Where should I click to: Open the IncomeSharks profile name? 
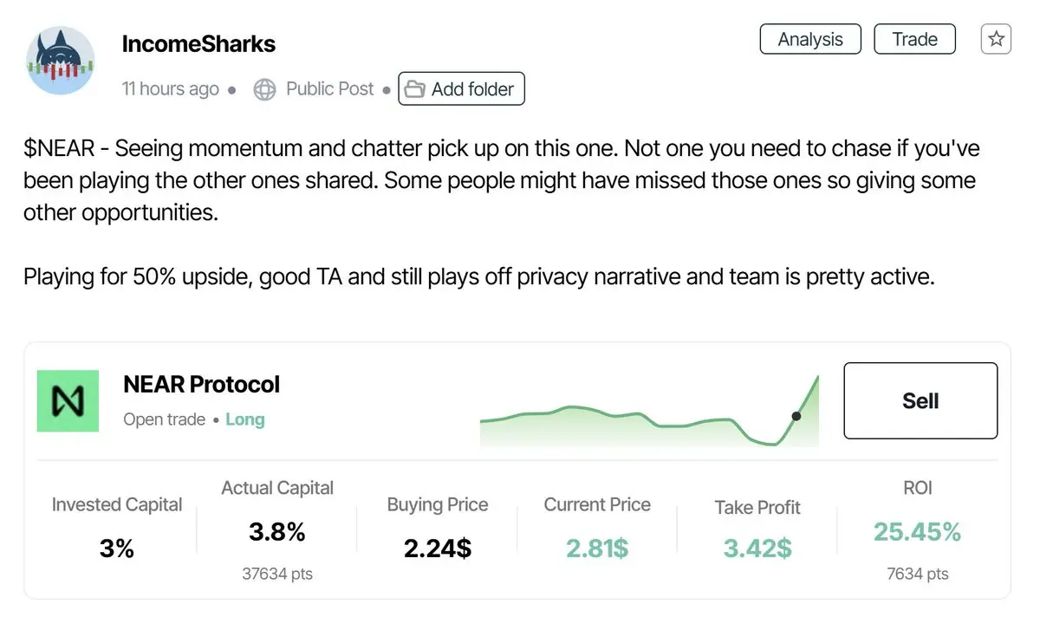[x=198, y=43]
